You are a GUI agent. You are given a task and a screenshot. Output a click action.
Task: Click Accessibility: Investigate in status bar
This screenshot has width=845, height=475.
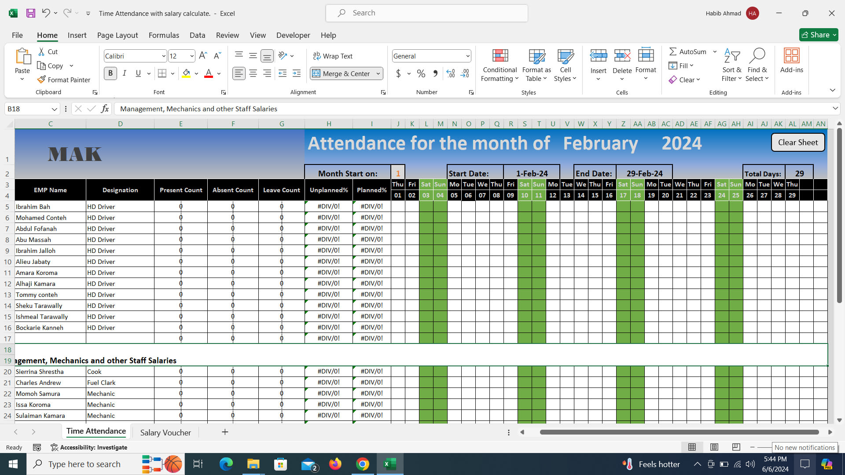pos(89,447)
